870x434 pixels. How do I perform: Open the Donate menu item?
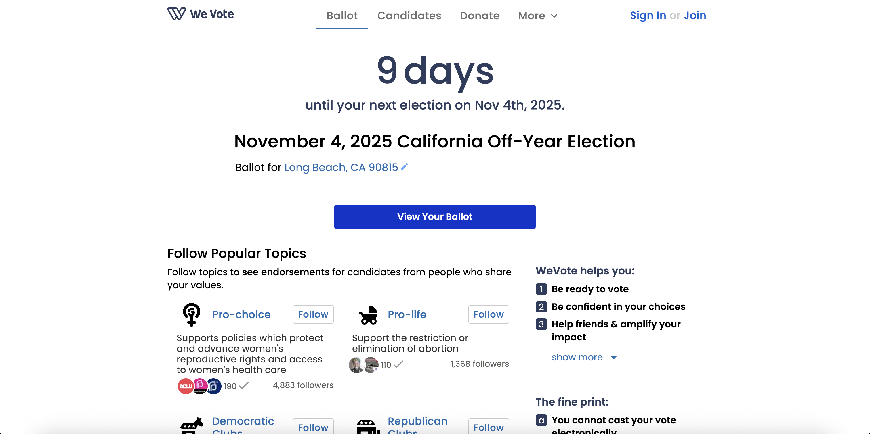480,16
